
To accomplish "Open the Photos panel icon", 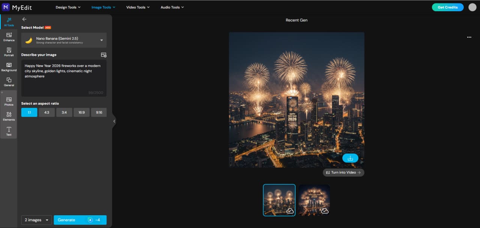I will pos(9,101).
